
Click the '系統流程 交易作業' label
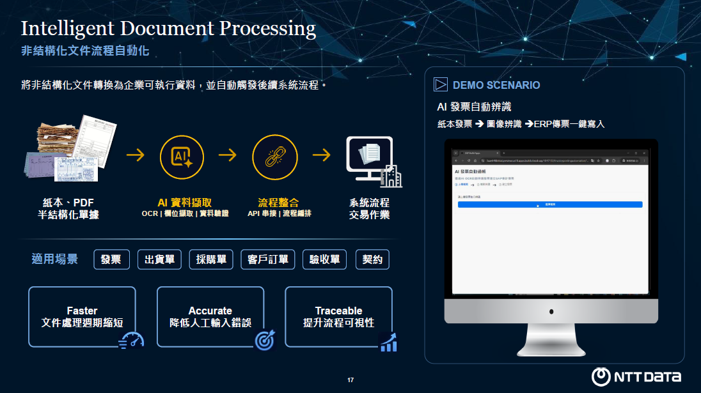(369, 208)
